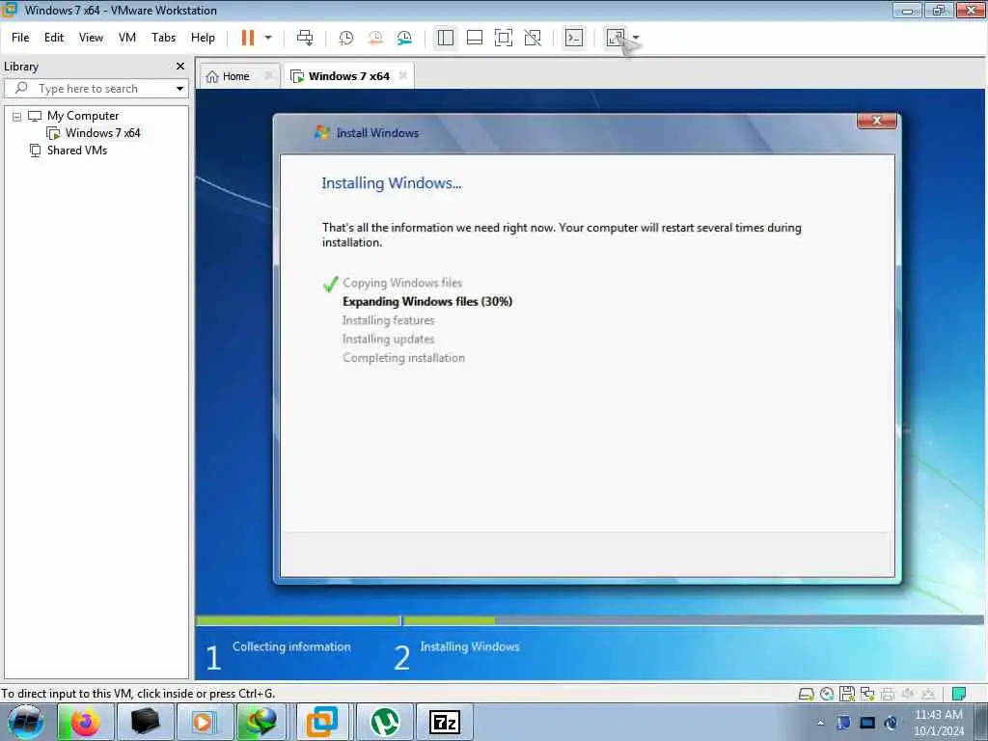988x741 pixels.
Task: Click the Copying Windows files green checkmark
Action: [330, 285]
